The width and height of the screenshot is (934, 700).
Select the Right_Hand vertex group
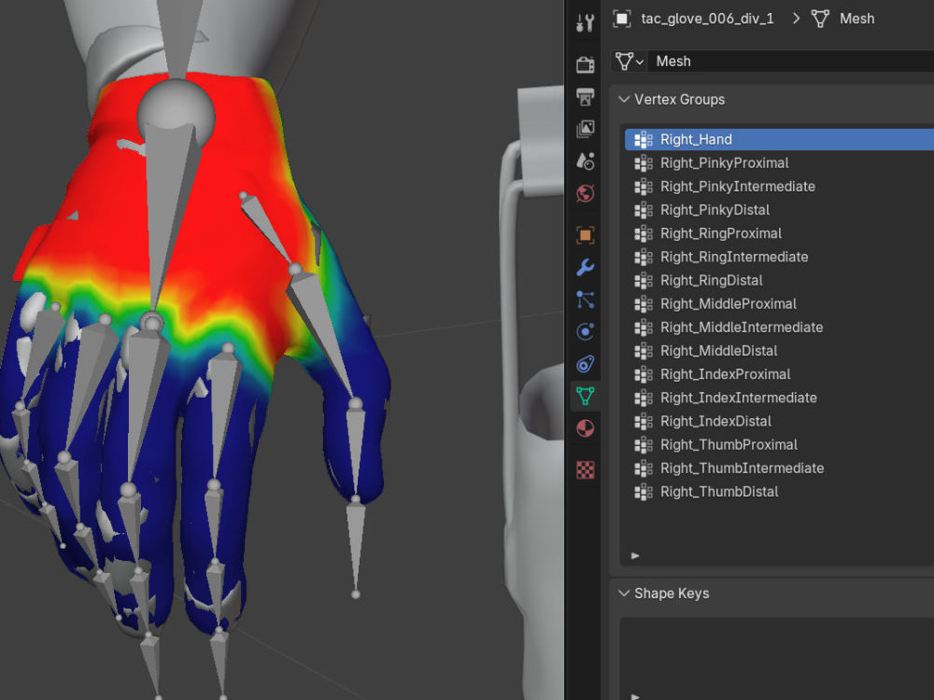[x=779, y=139]
